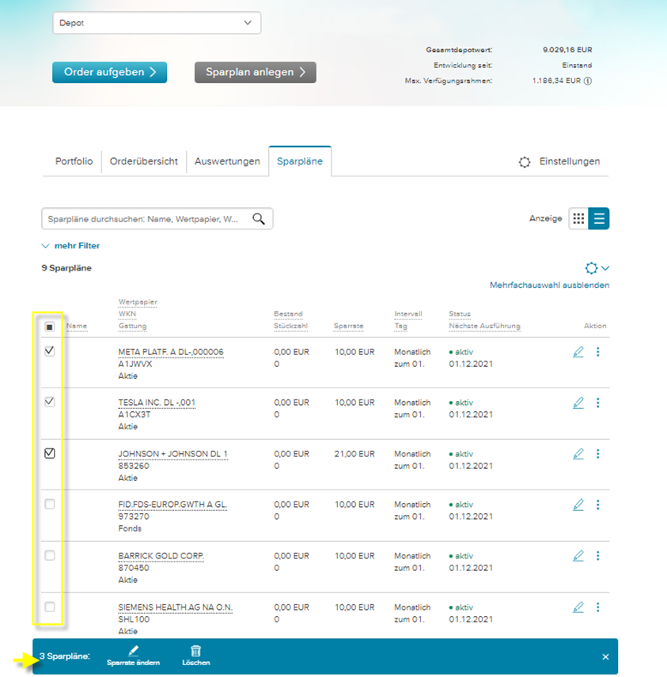Viewport: 667px width, 677px height.
Task: Click Sparplan anlegen button
Action: [256, 72]
